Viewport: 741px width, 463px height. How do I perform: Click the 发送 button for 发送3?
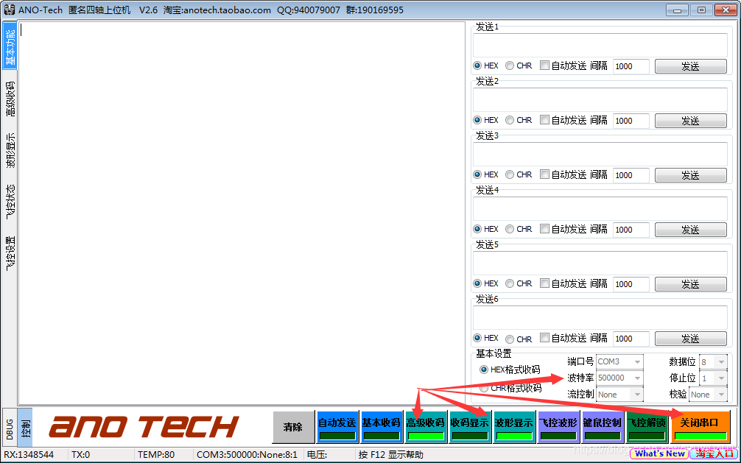[690, 174]
